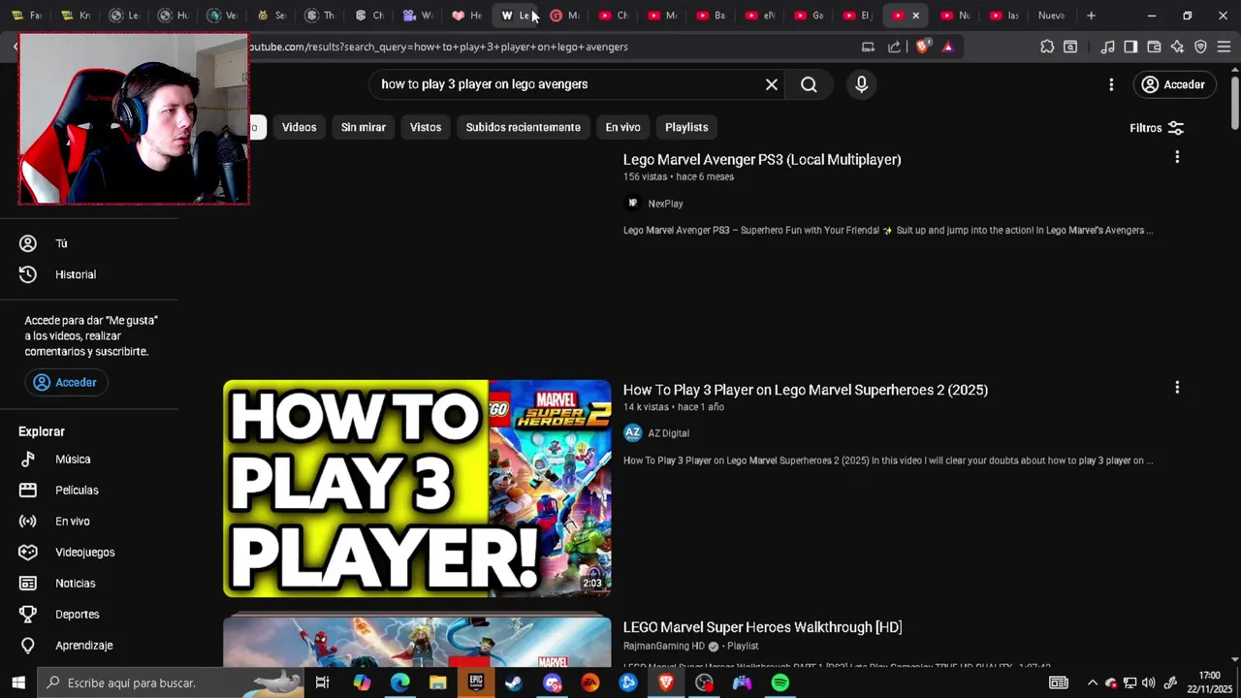Open 'LEGO Marvel Super Heroes Walkthrough [HD]' title
This screenshot has width=1241, height=698.
tap(762, 627)
